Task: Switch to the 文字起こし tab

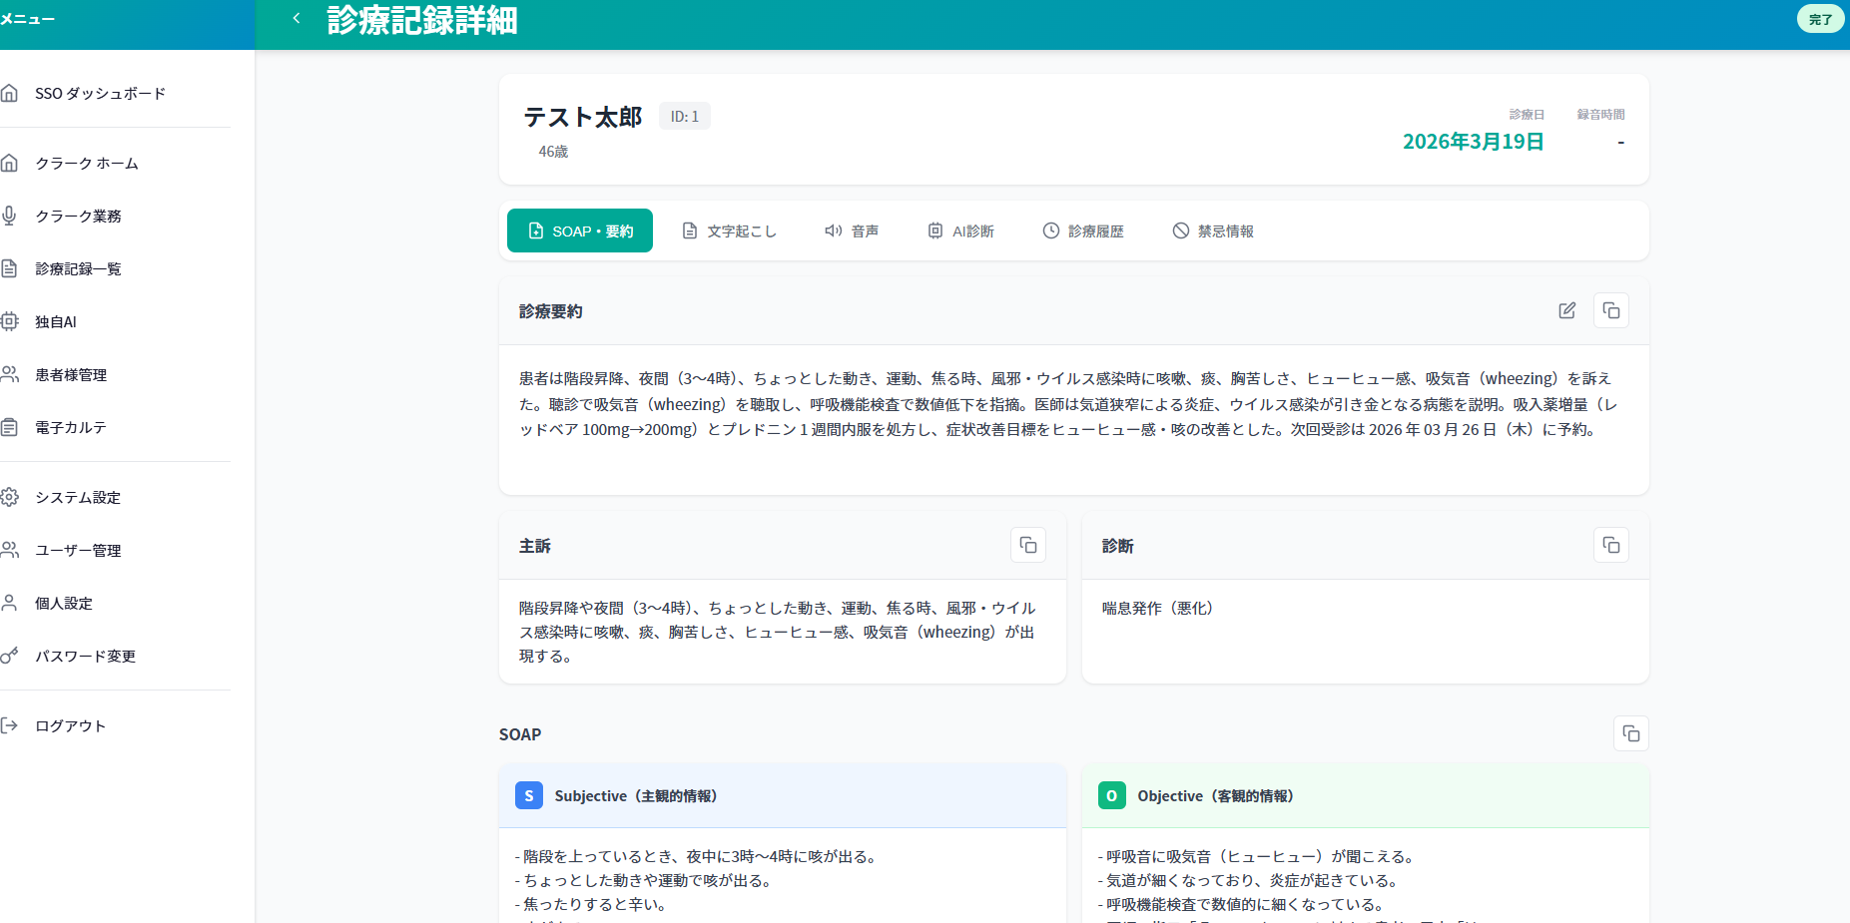Action: [x=729, y=231]
